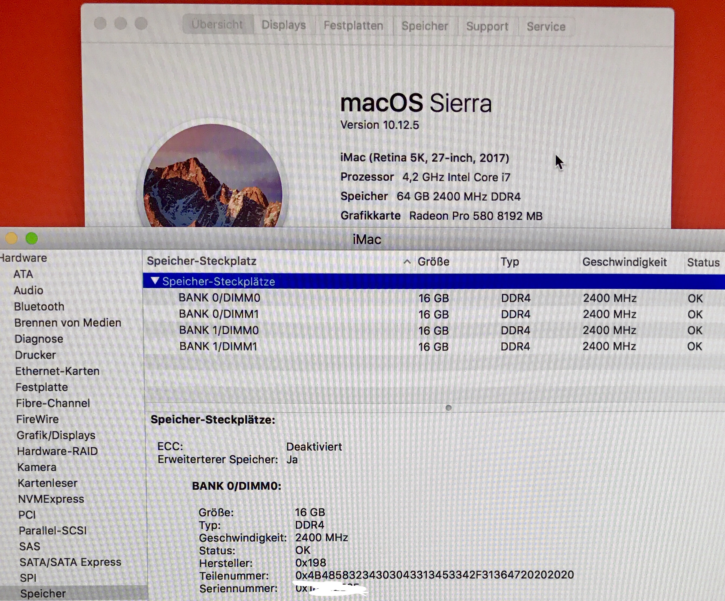The width and height of the screenshot is (725, 601).
Task: Toggle sort arrow in Speicher-Steckplatz column header
Action: [407, 262]
